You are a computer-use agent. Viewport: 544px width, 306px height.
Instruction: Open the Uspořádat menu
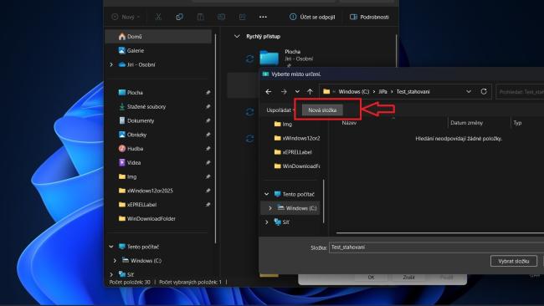280,110
